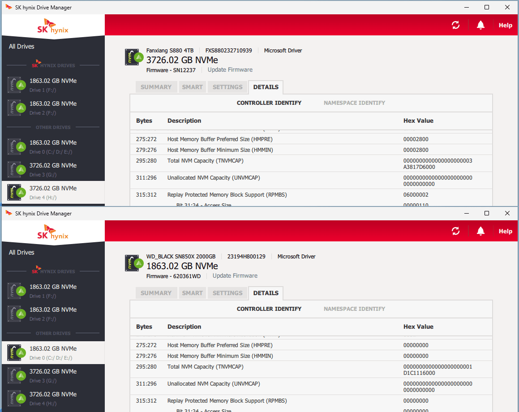Select Drive 4 (H:/) text in bottom window

(x=43, y=404)
